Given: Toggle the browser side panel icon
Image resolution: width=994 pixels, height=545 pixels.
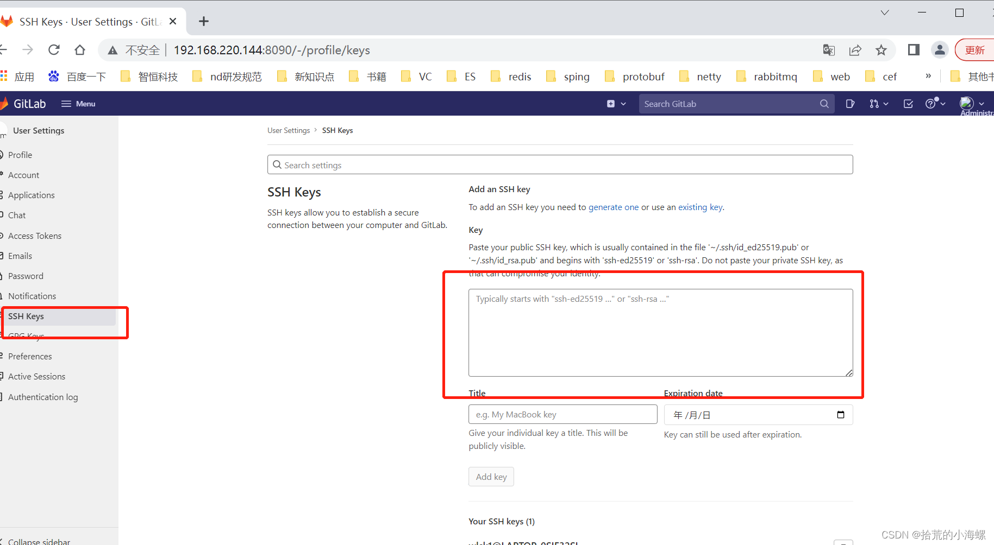Looking at the screenshot, I should click(914, 50).
